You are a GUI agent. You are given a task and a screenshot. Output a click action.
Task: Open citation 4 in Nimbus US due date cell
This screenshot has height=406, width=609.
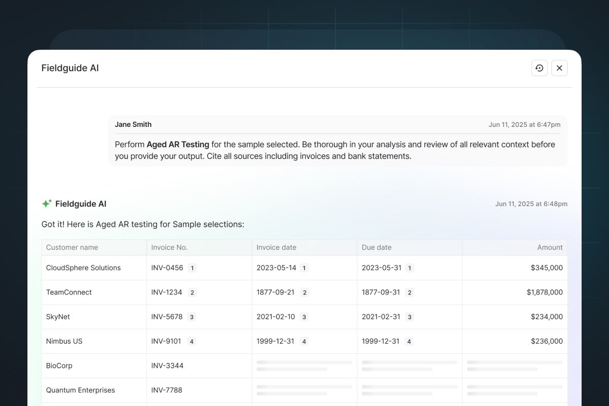409,341
